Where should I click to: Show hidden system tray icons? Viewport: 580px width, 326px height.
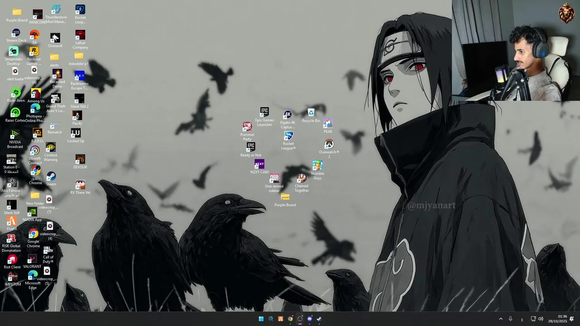(x=501, y=319)
